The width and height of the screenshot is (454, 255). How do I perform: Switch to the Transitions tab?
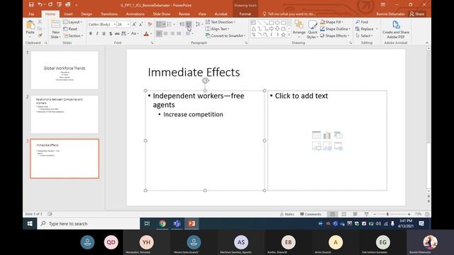point(109,14)
